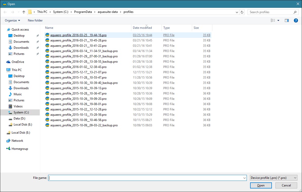Click the search magnifier icon

coord(295,12)
